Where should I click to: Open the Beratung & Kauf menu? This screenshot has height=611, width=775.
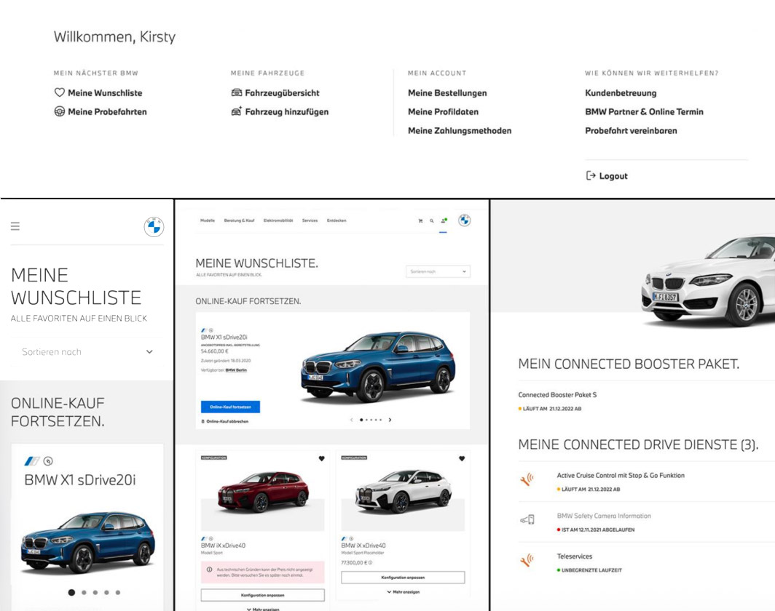(x=239, y=220)
